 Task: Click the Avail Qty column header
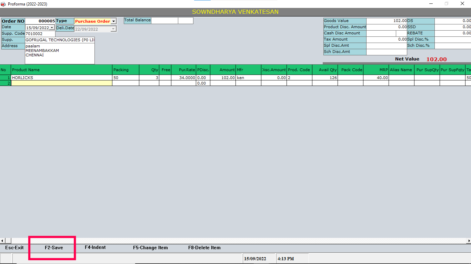point(325,70)
